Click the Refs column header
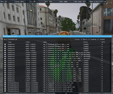 pyautogui.click(x=103, y=42)
